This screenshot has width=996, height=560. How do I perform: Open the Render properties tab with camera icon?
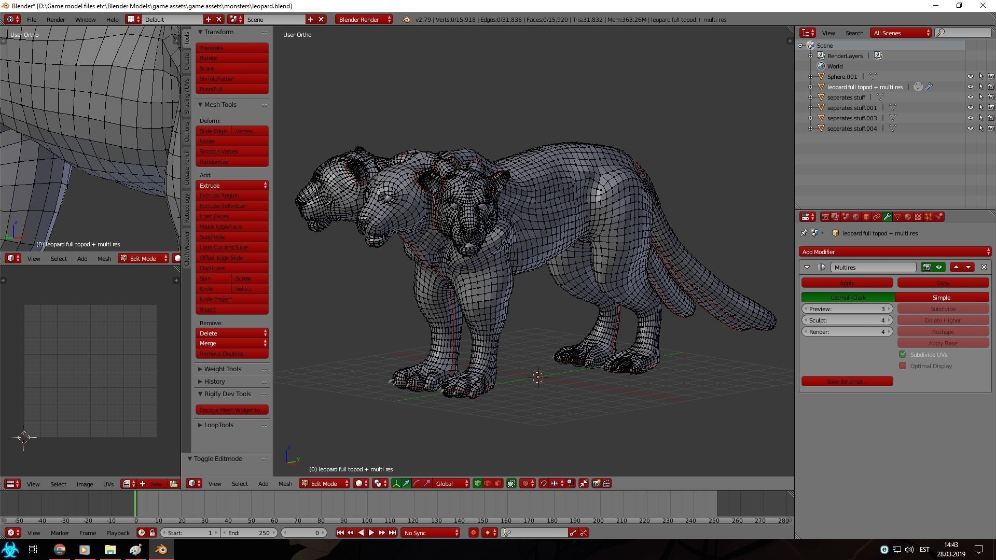(825, 217)
